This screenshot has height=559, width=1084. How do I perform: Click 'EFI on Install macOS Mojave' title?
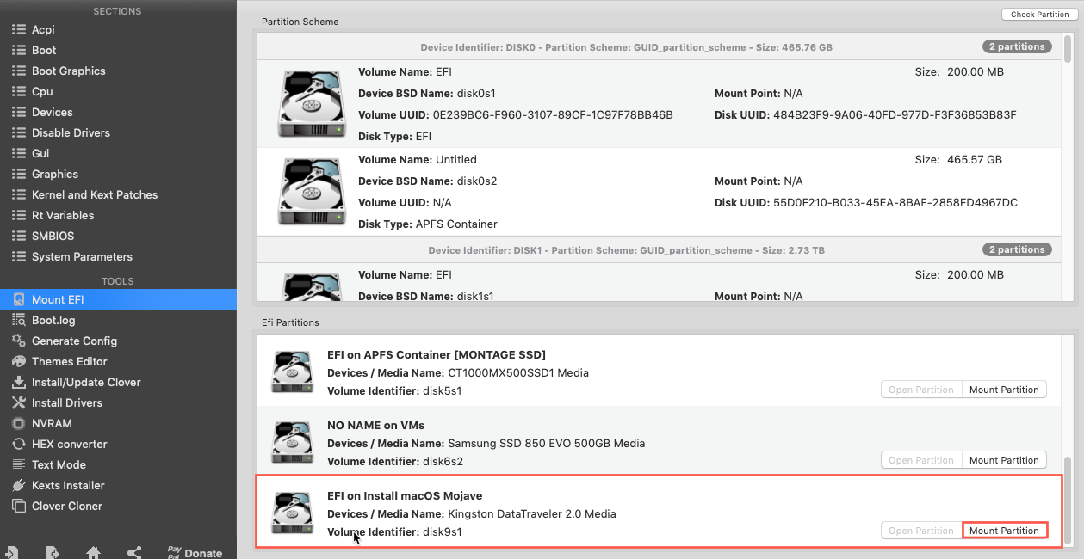[x=405, y=495]
